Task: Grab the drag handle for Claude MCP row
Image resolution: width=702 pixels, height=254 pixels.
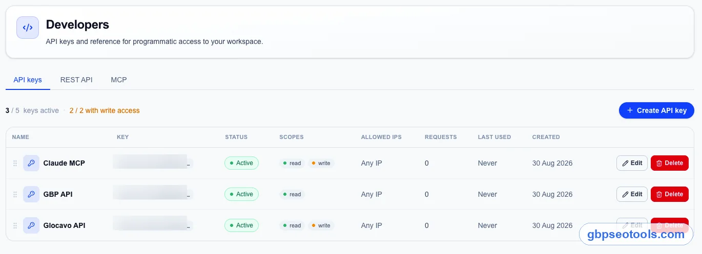Action: coord(15,163)
